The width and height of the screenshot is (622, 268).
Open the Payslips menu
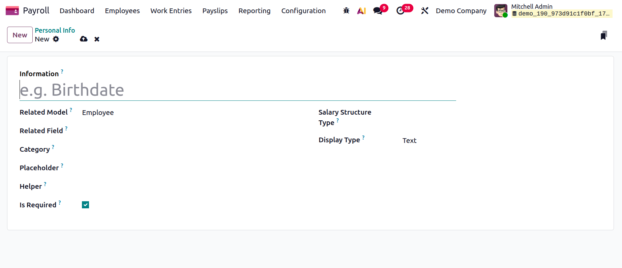[215, 11]
